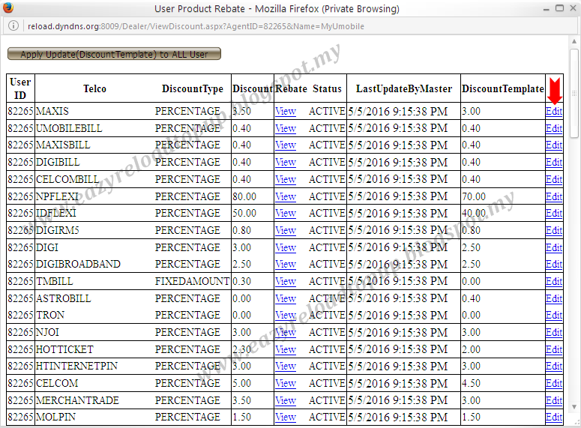Click Apply Update(DiscountTemplate) to ALL User button
581x428 pixels.
(x=114, y=54)
